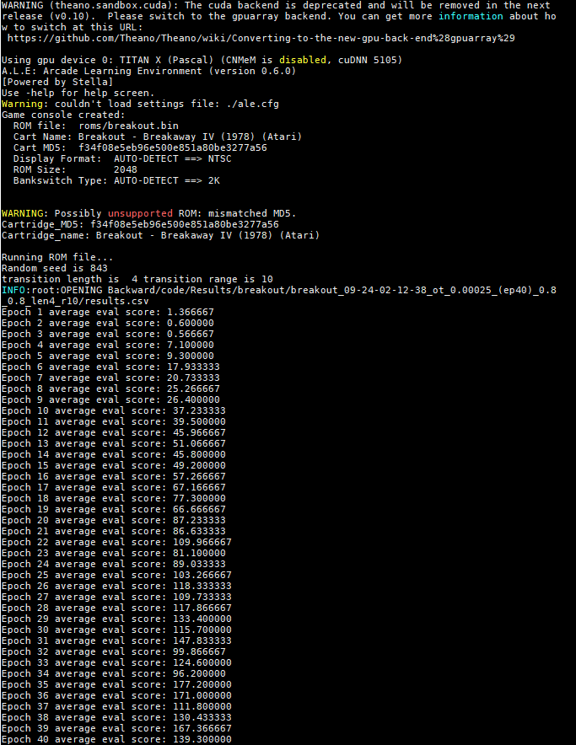This screenshot has height=745, width=576.
Task: Click the Theano GitHub wiki URL
Action: pos(261,38)
